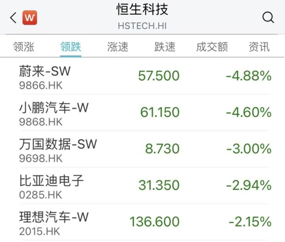
Task: Open the 小鹏汽车-W stock row
Action: (145, 113)
